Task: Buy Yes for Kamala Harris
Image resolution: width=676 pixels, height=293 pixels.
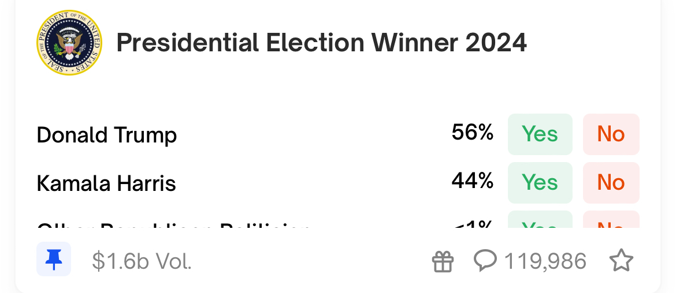Action: pos(540,183)
